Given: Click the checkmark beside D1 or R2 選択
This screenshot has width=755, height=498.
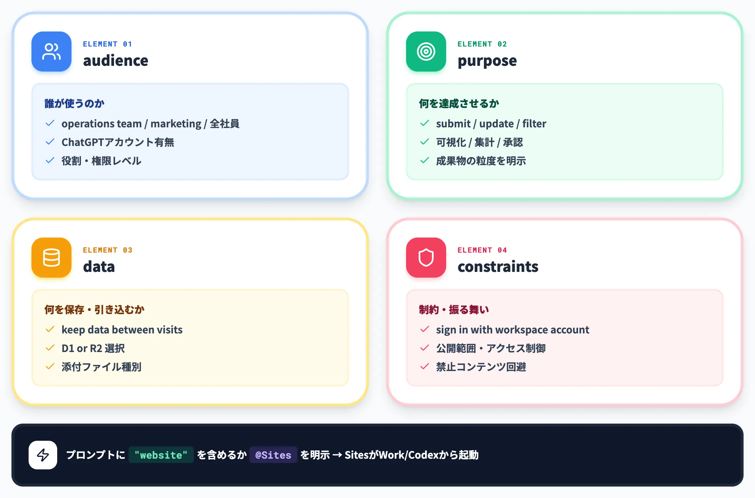Looking at the screenshot, I should click(50, 348).
